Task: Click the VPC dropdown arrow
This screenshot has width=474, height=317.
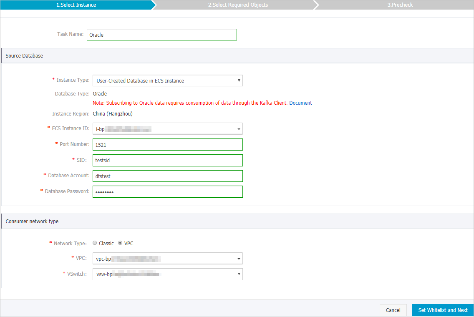Action: 238,259
